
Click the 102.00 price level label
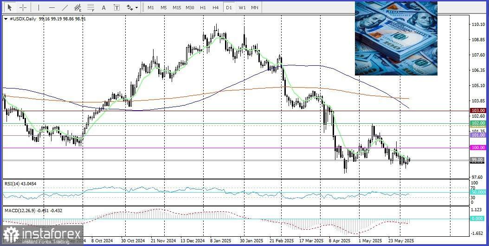pos(478,123)
